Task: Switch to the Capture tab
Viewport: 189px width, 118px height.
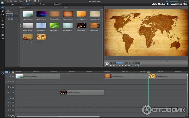Action: click(x=13, y=4)
